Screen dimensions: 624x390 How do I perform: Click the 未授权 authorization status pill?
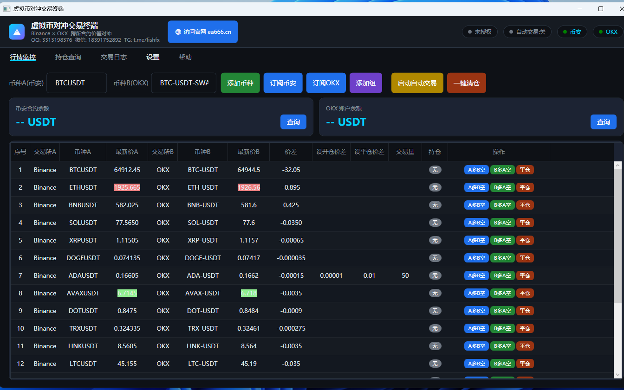[480, 32]
